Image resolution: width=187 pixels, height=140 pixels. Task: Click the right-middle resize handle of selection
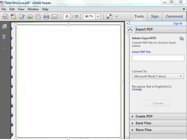[x=121, y=81]
